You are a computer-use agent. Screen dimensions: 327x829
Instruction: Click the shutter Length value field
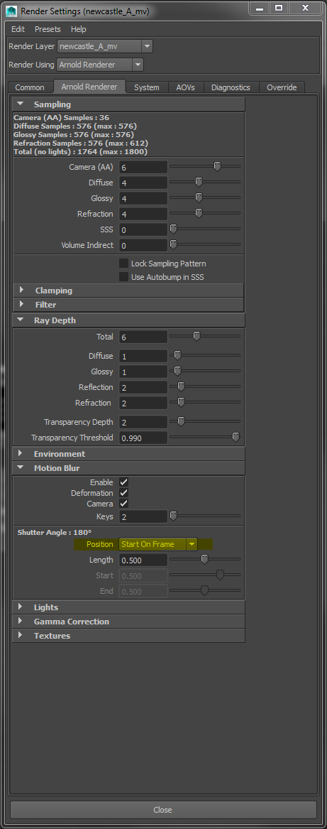pos(143,560)
